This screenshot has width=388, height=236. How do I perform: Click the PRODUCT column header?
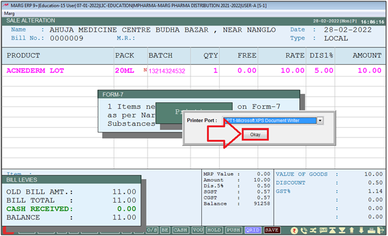23,56
